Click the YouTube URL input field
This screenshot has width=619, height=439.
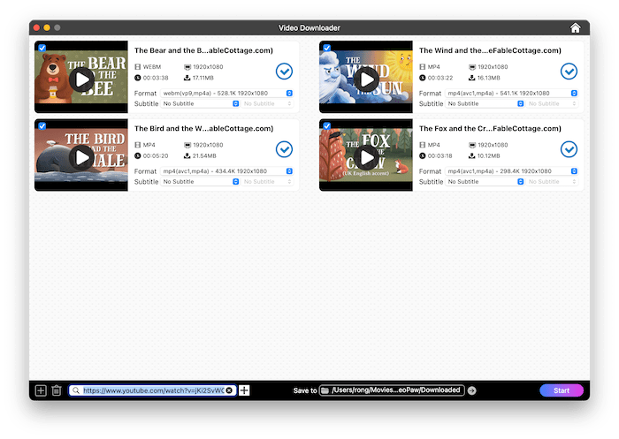(150, 390)
